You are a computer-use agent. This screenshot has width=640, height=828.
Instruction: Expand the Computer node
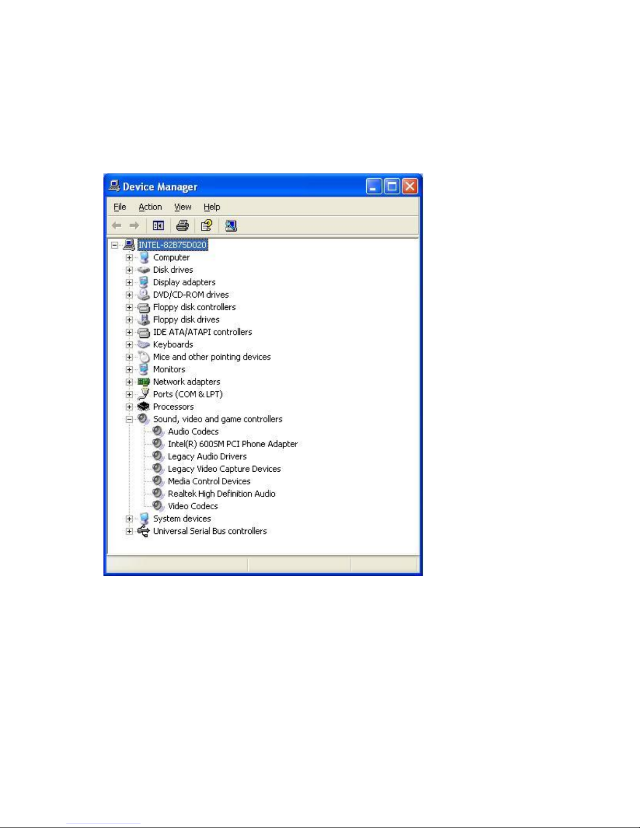129,258
